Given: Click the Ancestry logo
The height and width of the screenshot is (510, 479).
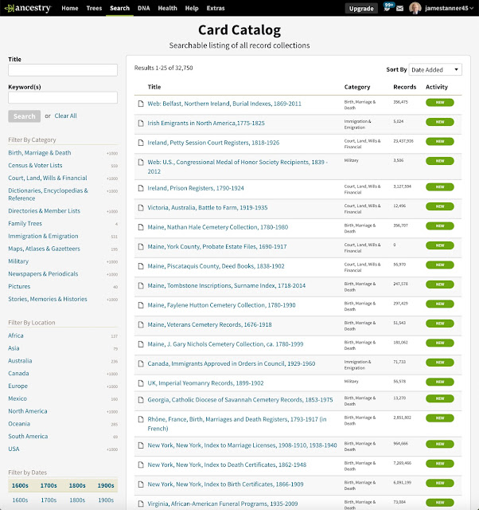Looking at the screenshot, I should [28, 8].
